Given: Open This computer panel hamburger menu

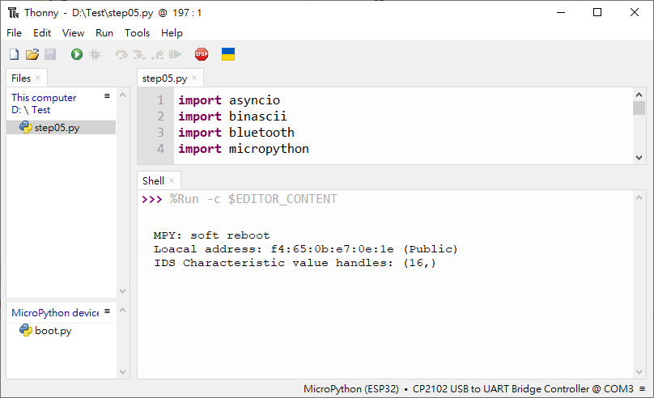Looking at the screenshot, I should [107, 95].
